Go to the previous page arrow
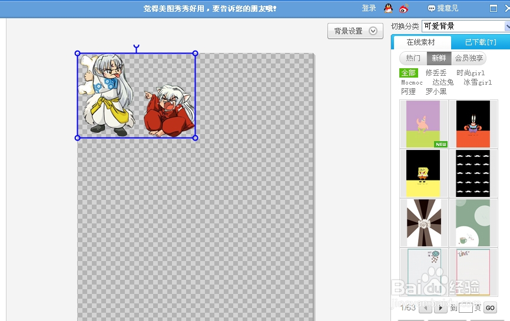510x321 pixels. [425, 307]
